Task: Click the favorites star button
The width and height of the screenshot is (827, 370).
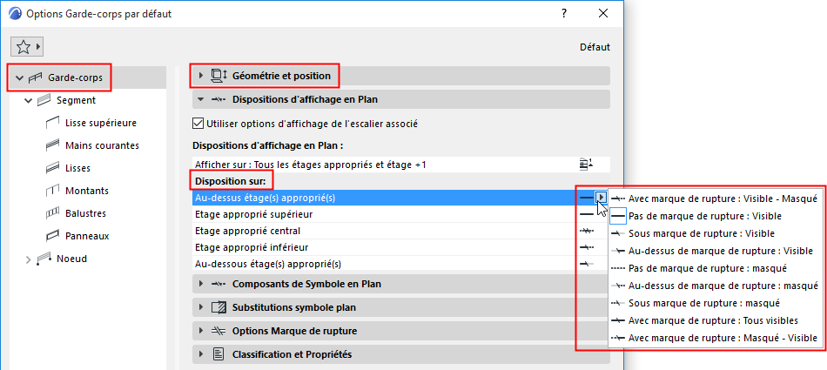Action: coord(24,46)
